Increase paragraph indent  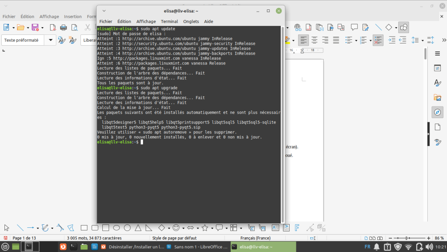click(392, 40)
